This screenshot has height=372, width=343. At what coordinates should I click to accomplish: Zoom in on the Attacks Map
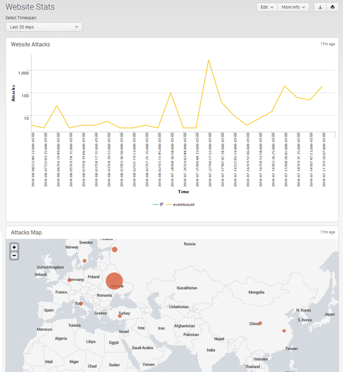[x=14, y=247]
